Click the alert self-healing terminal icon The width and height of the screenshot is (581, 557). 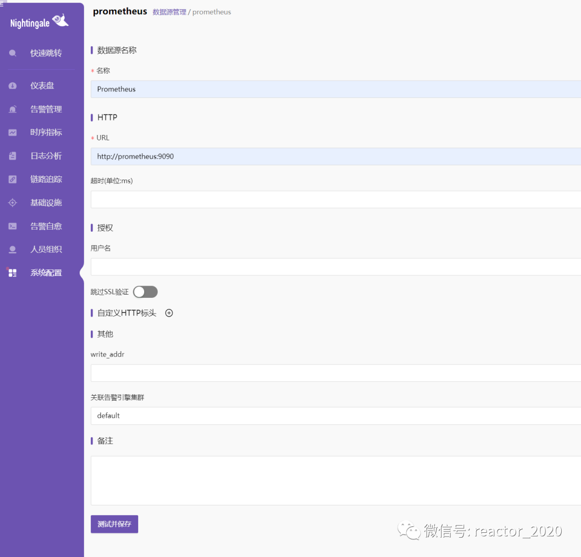[12, 226]
